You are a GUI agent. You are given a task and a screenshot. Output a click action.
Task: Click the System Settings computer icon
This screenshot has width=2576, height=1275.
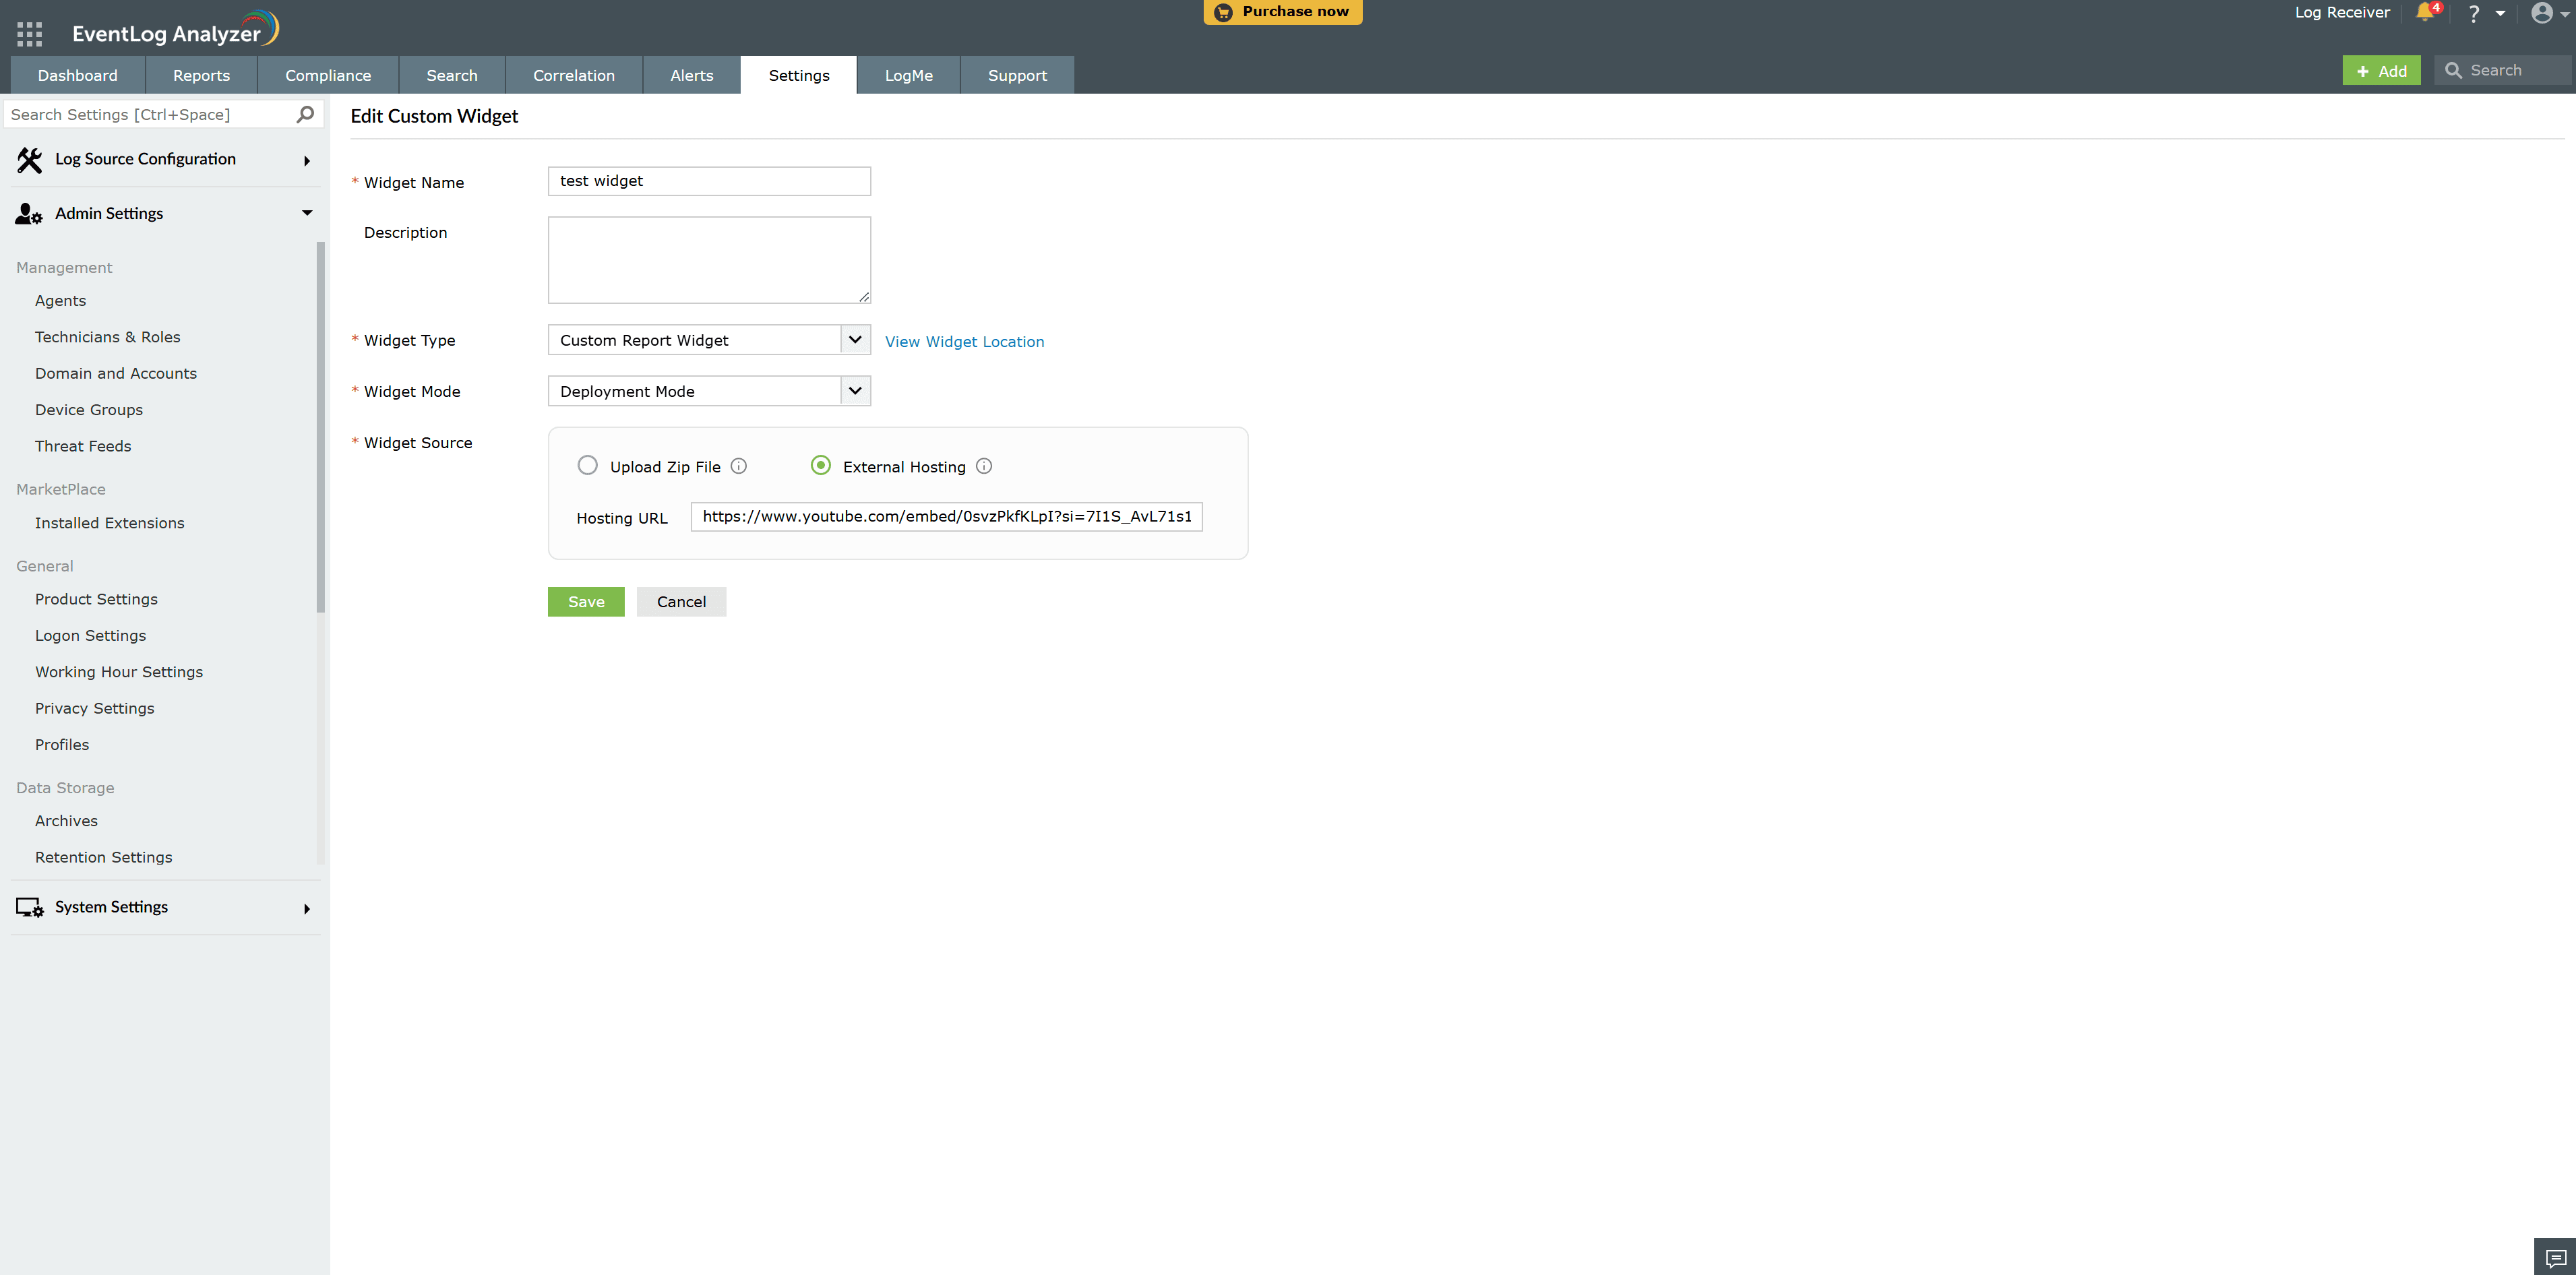[x=28, y=907]
